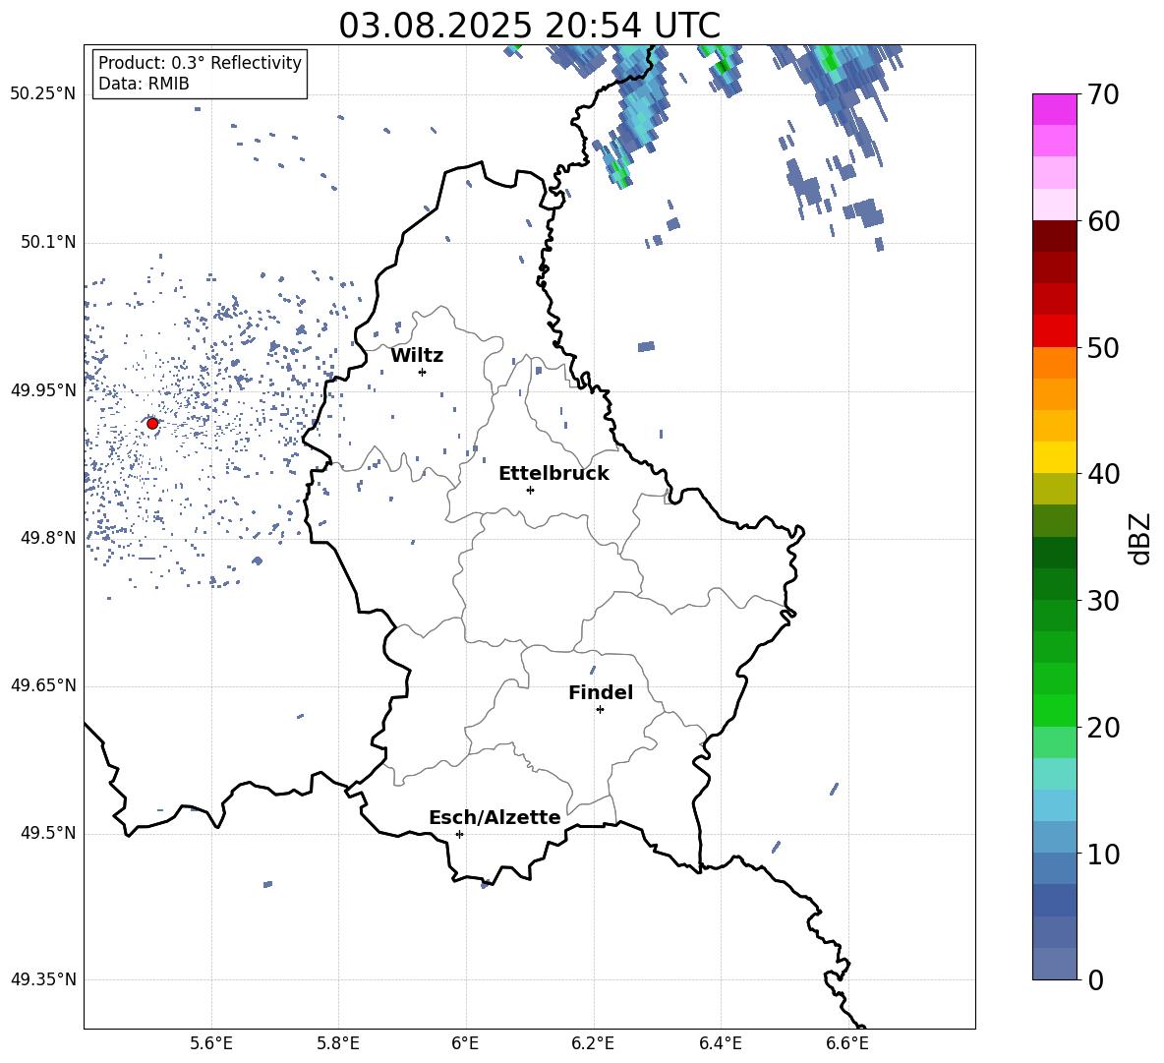Click the 40 tick label on colorbar
1164x1063 pixels.
click(x=1102, y=474)
